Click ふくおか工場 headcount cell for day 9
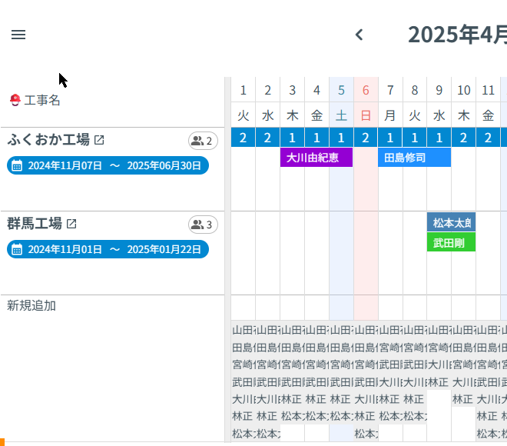507x446 pixels. [x=439, y=138]
